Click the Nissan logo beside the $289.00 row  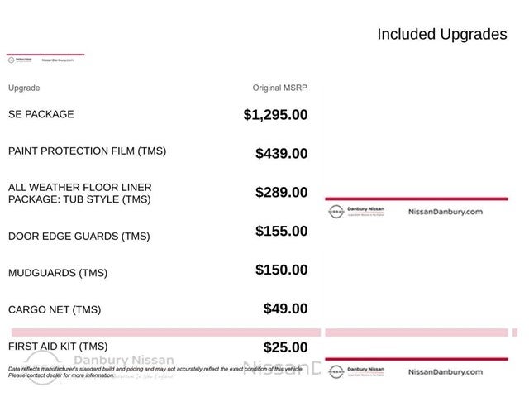[x=336, y=211]
